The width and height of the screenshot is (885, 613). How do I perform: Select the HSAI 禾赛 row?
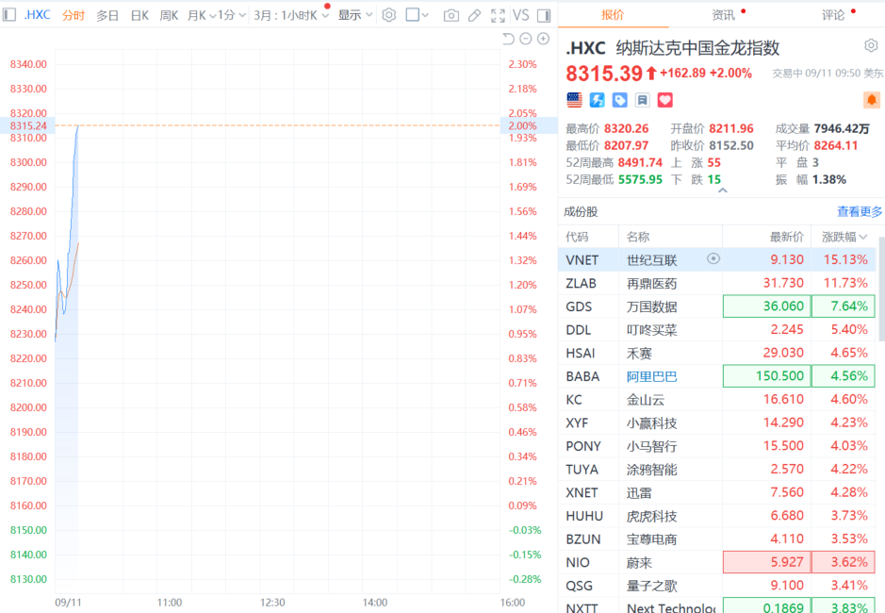(x=717, y=353)
